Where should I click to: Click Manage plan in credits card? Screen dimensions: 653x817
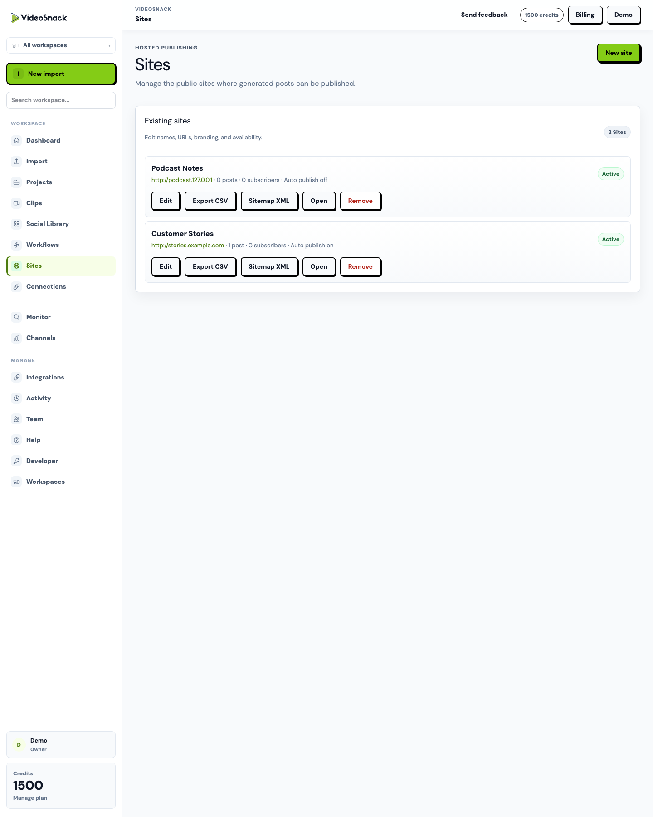30,798
